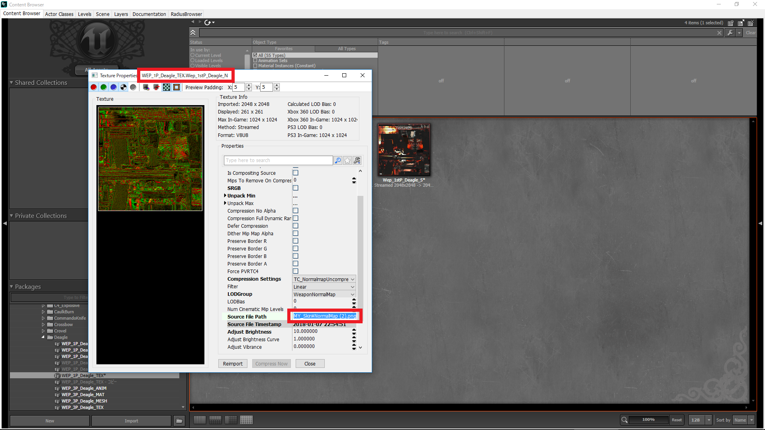765x430 pixels.
Task: Click the 100% thumbnail zoom slider
Action: coord(648,420)
